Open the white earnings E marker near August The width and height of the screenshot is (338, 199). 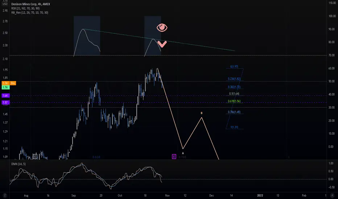(35, 156)
